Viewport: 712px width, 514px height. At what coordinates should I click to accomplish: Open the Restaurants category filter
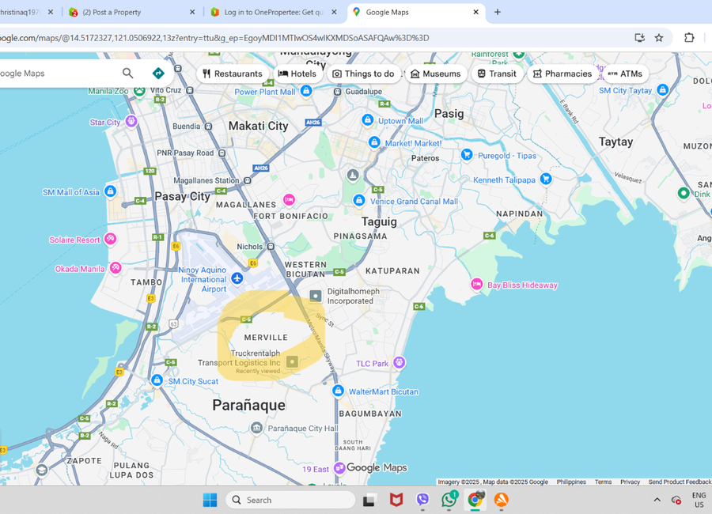[x=233, y=73]
